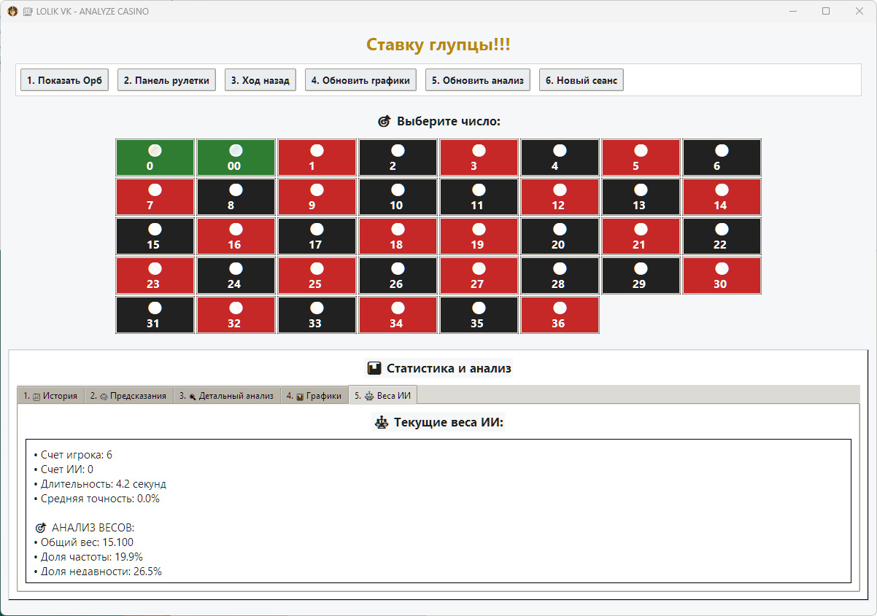Choose black number 31 radio button
The height and width of the screenshot is (616, 877).
point(155,315)
